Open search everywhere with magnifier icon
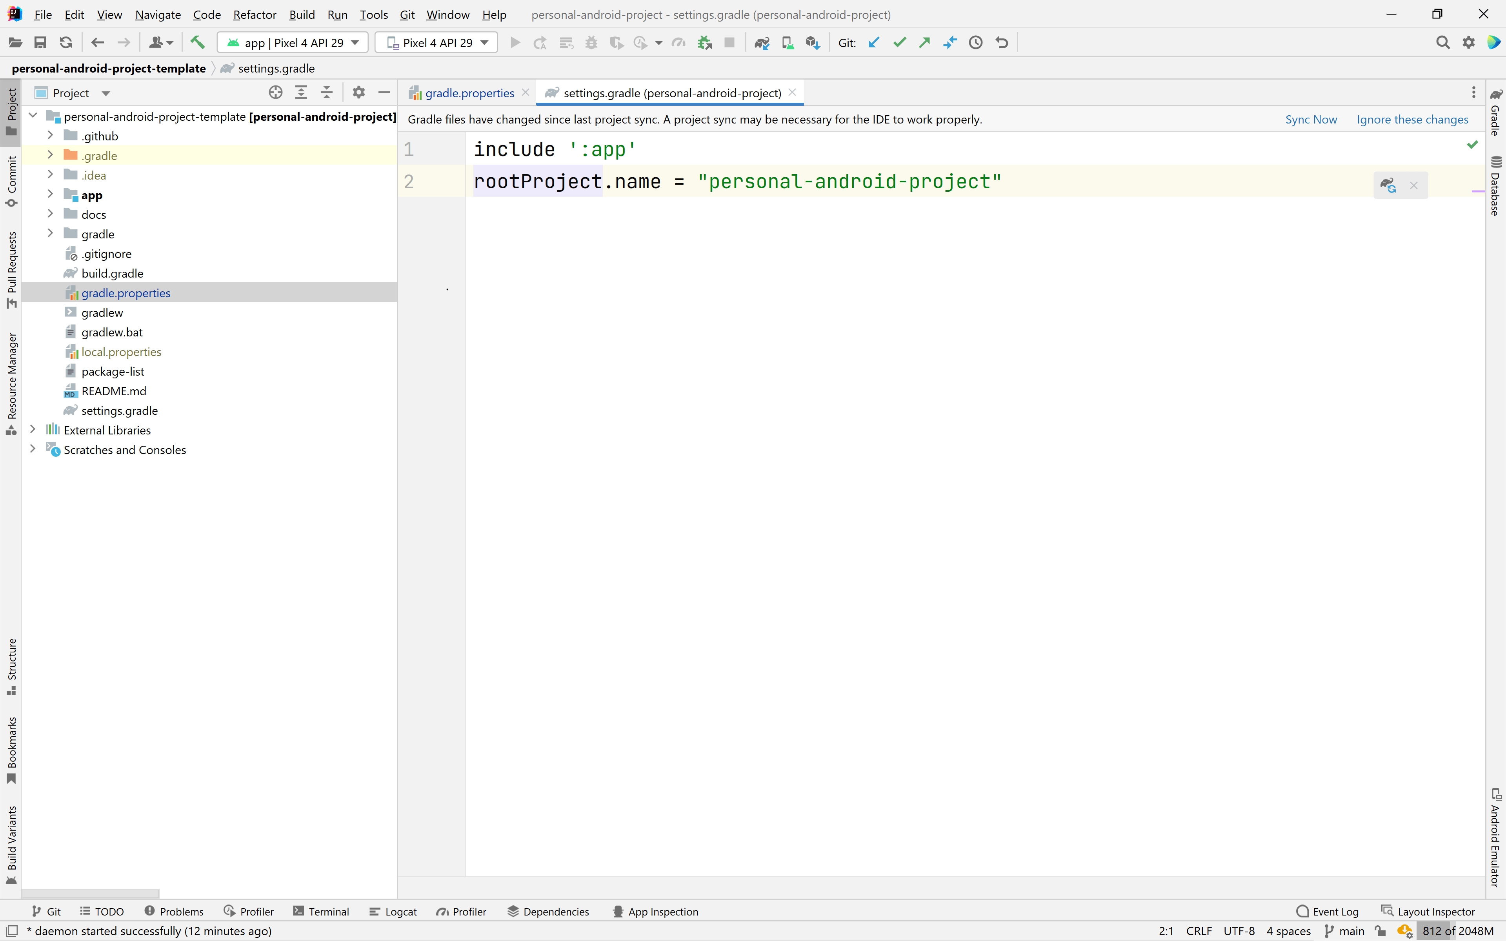This screenshot has width=1506, height=941. coord(1442,42)
